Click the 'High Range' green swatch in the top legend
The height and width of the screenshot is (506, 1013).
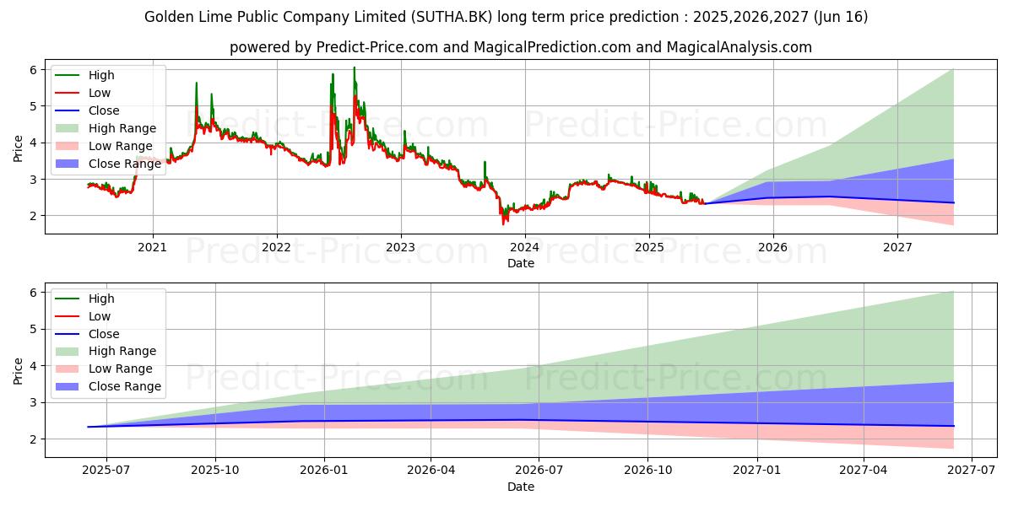[68, 128]
